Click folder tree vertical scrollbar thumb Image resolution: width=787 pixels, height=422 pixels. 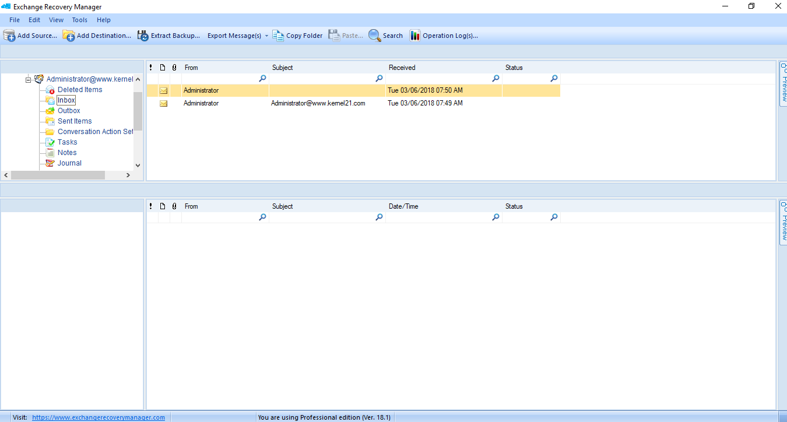point(138,111)
